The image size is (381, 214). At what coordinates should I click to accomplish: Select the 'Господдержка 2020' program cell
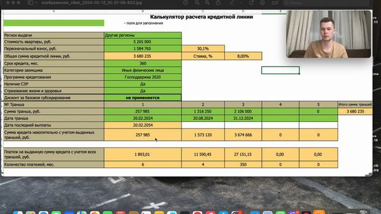(x=143, y=77)
